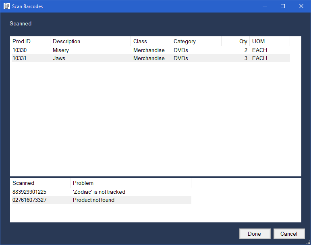Click the Class column header
The image size is (311, 245).
pyautogui.click(x=151, y=41)
